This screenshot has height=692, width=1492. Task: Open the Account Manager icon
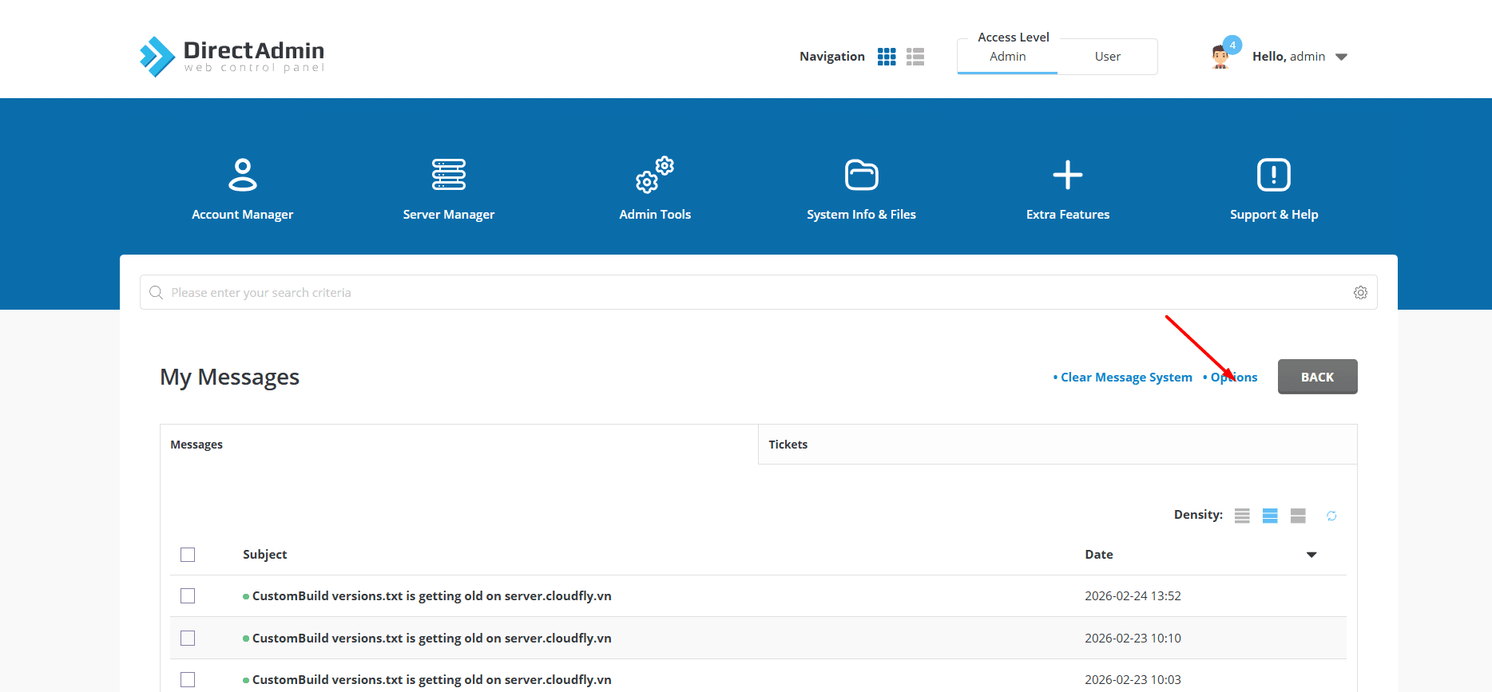[242, 175]
